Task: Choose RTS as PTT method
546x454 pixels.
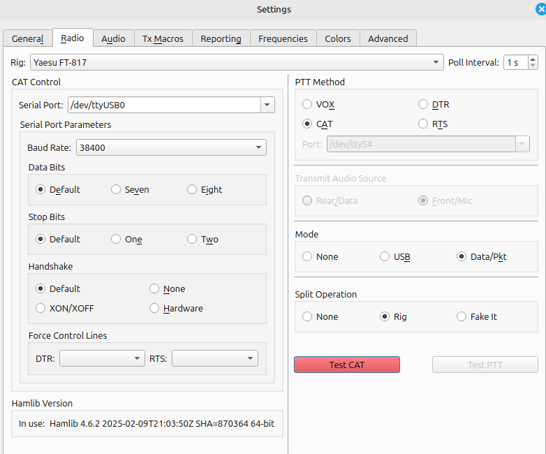Action: click(x=433, y=124)
